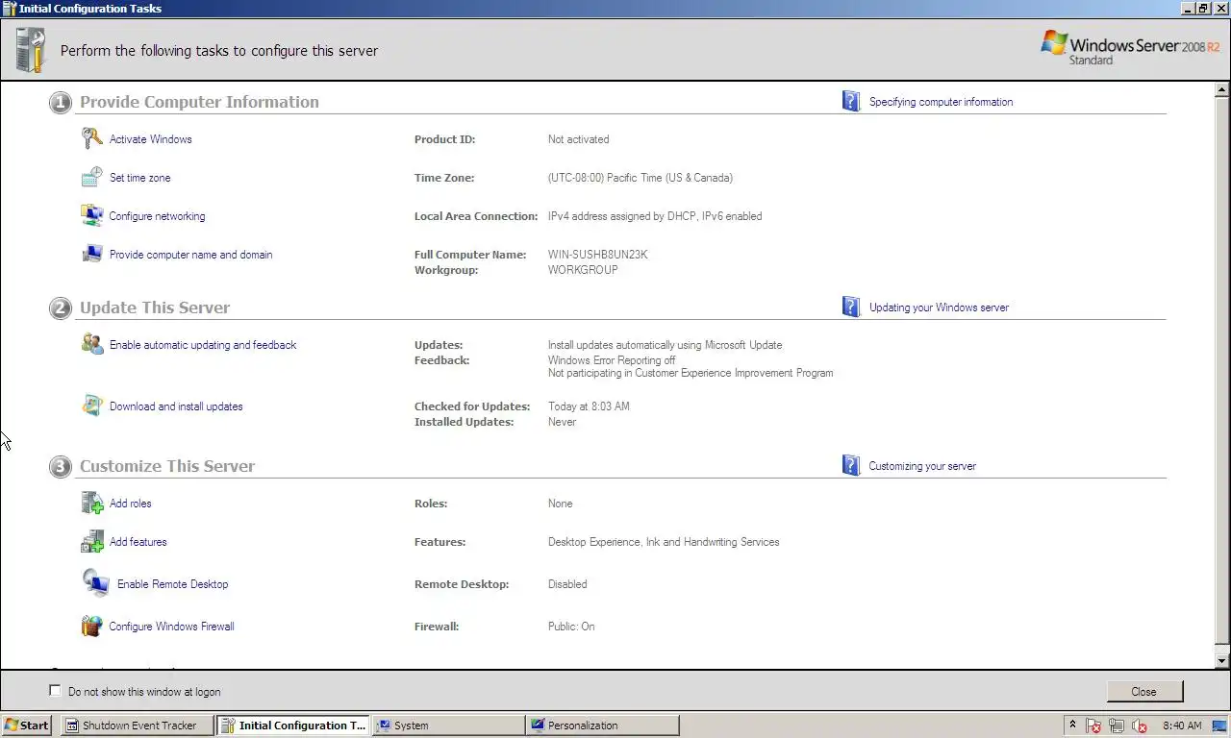
Task: Click Remote Desktop value 'Disabled'
Action: (x=567, y=584)
